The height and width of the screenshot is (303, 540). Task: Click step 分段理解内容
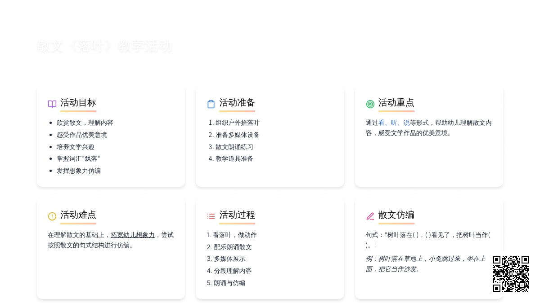[x=233, y=271]
